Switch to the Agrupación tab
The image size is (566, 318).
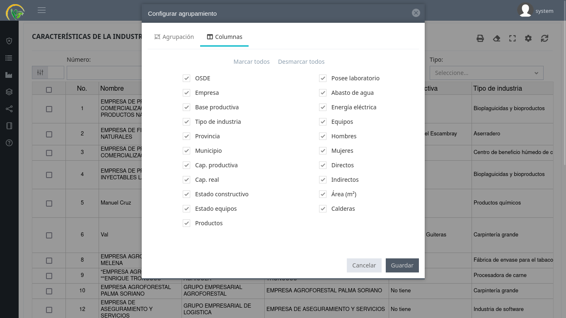tap(174, 37)
